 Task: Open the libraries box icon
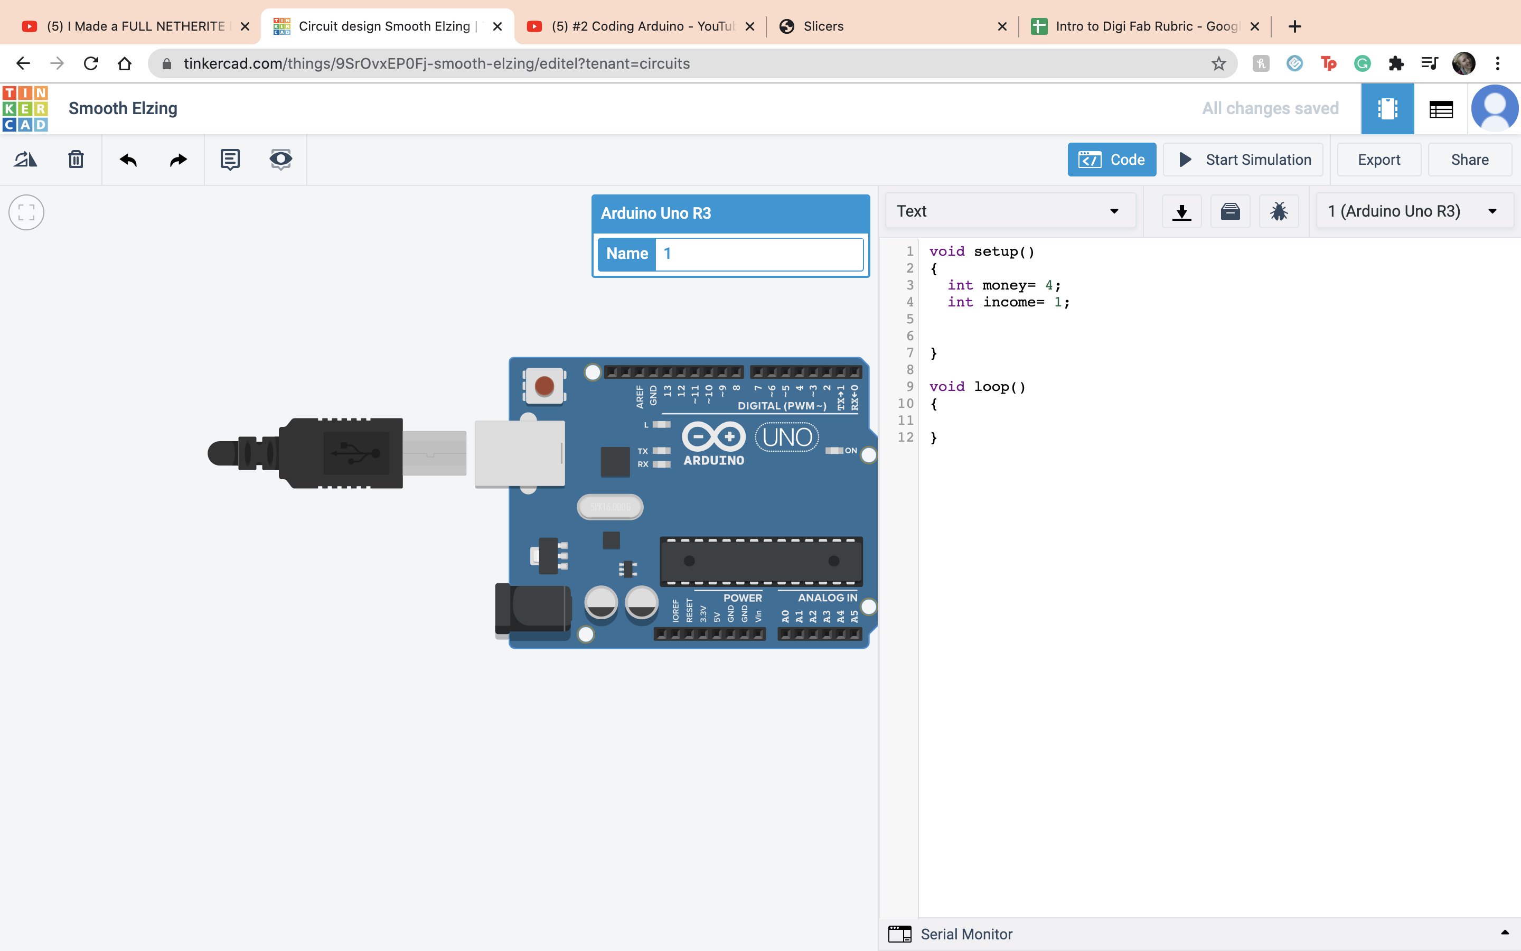tap(1230, 211)
